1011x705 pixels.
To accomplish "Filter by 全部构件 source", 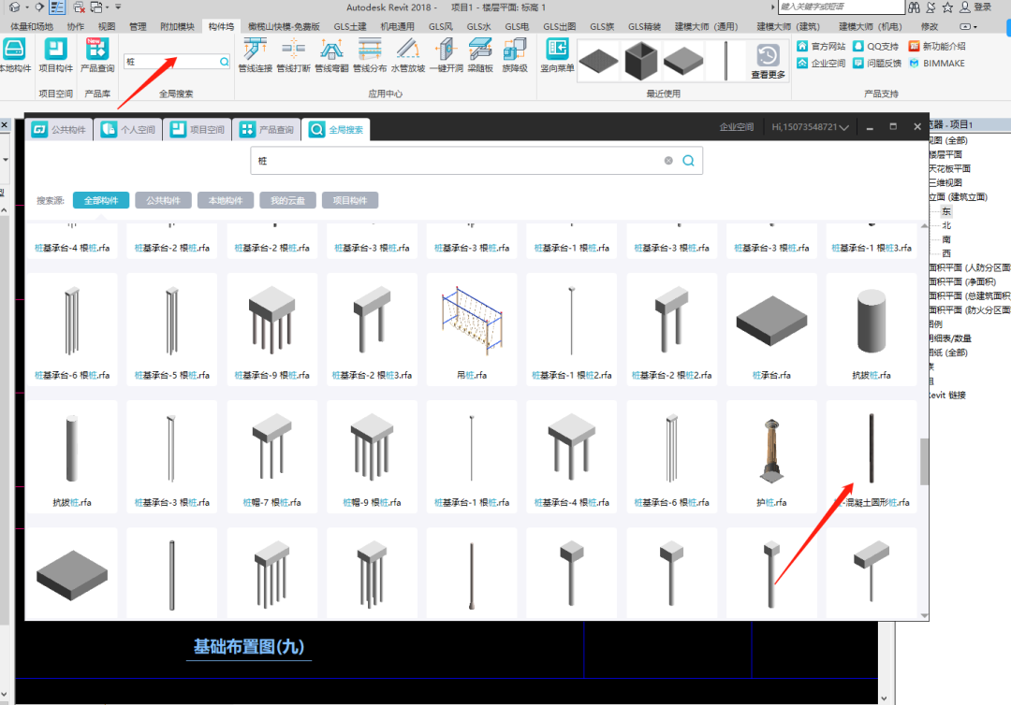I will pos(101,200).
